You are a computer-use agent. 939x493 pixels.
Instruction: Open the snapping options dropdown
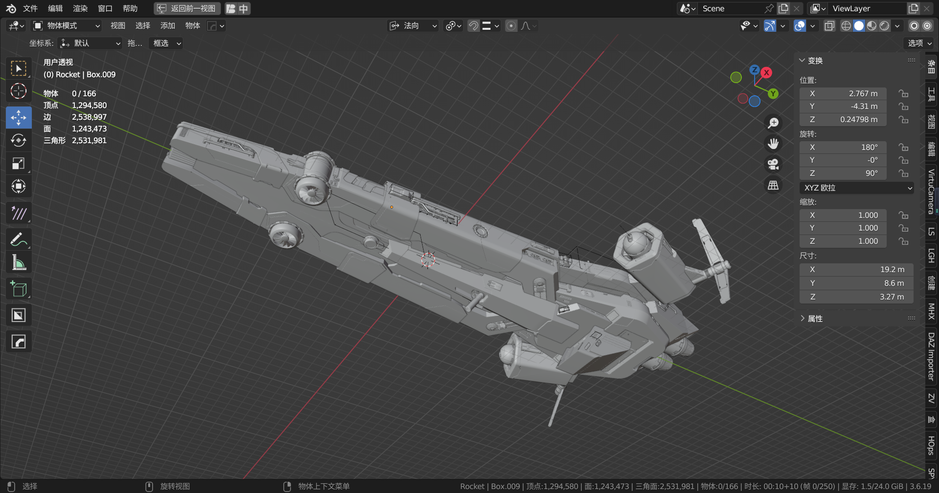[x=491, y=26]
